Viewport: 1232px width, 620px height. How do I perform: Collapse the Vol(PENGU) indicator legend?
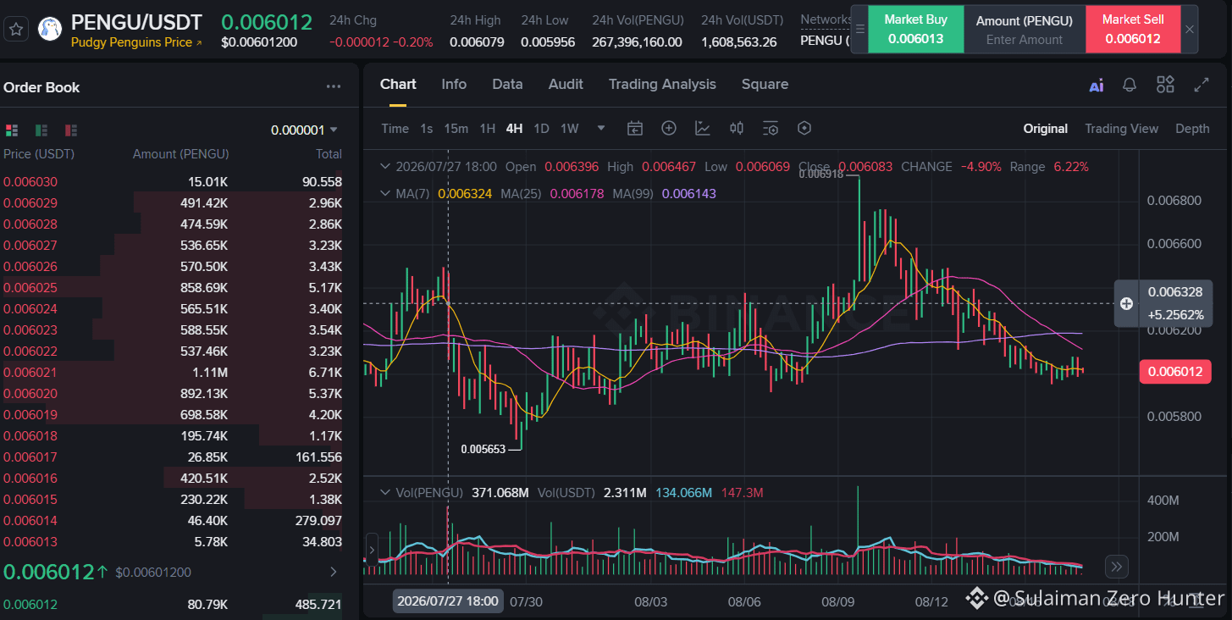(386, 493)
